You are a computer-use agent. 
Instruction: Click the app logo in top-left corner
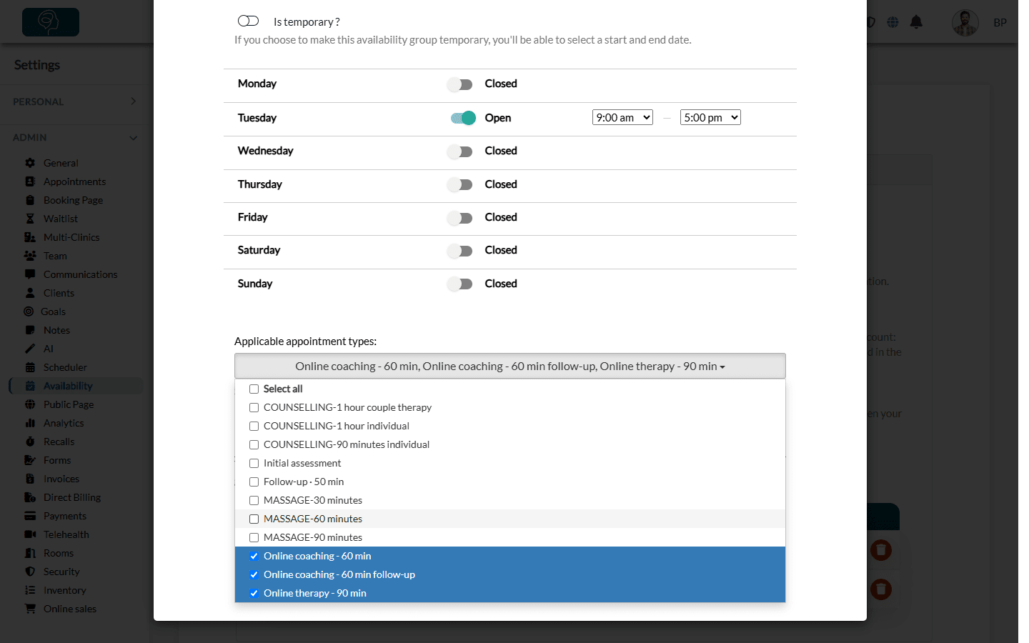(x=51, y=22)
